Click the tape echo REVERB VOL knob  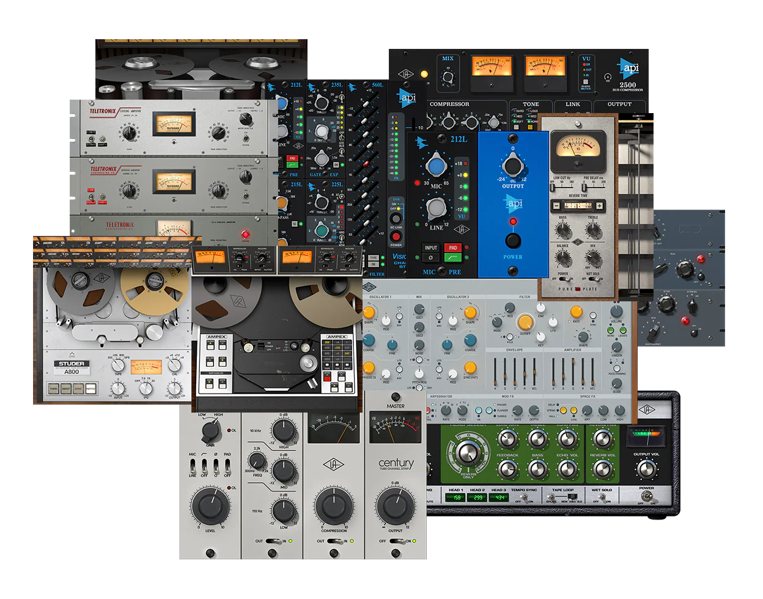603,469
